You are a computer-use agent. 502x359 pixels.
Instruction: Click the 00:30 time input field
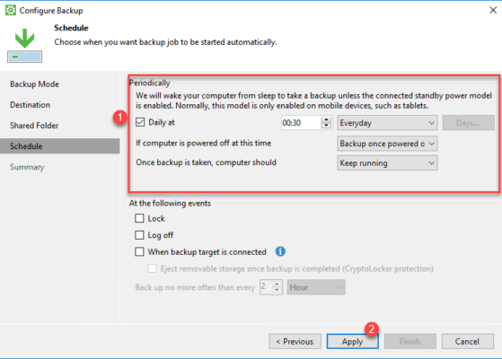301,123
